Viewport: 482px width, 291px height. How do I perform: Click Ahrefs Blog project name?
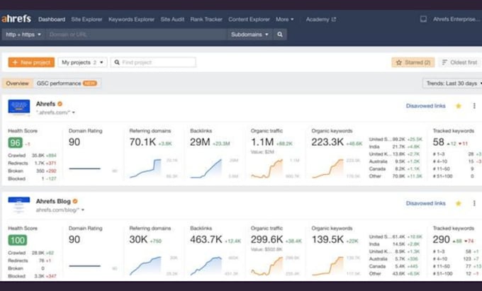coord(53,201)
